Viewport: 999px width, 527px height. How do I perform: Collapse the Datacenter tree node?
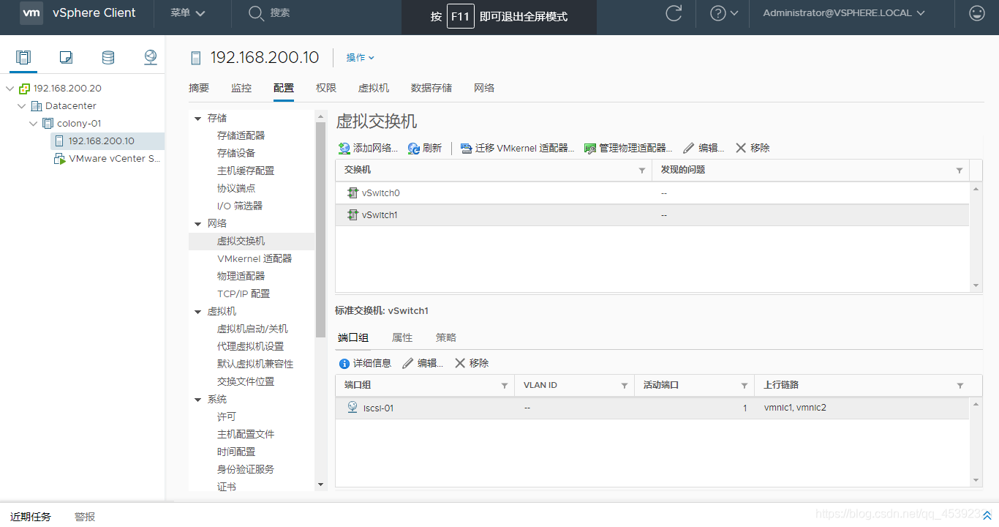click(x=21, y=106)
